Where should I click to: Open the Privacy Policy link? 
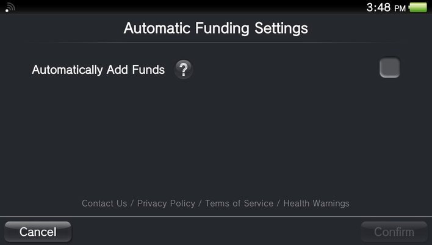[x=166, y=203]
